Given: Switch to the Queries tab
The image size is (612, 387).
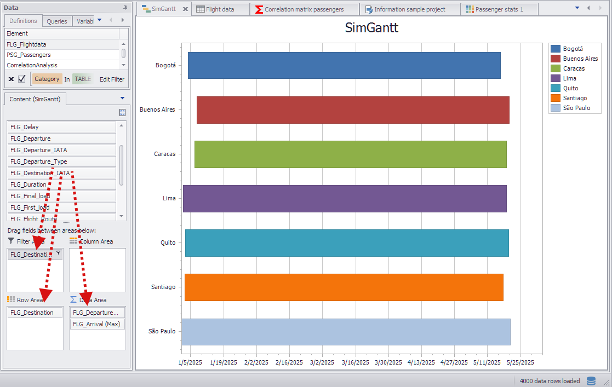Looking at the screenshot, I should tap(57, 21).
